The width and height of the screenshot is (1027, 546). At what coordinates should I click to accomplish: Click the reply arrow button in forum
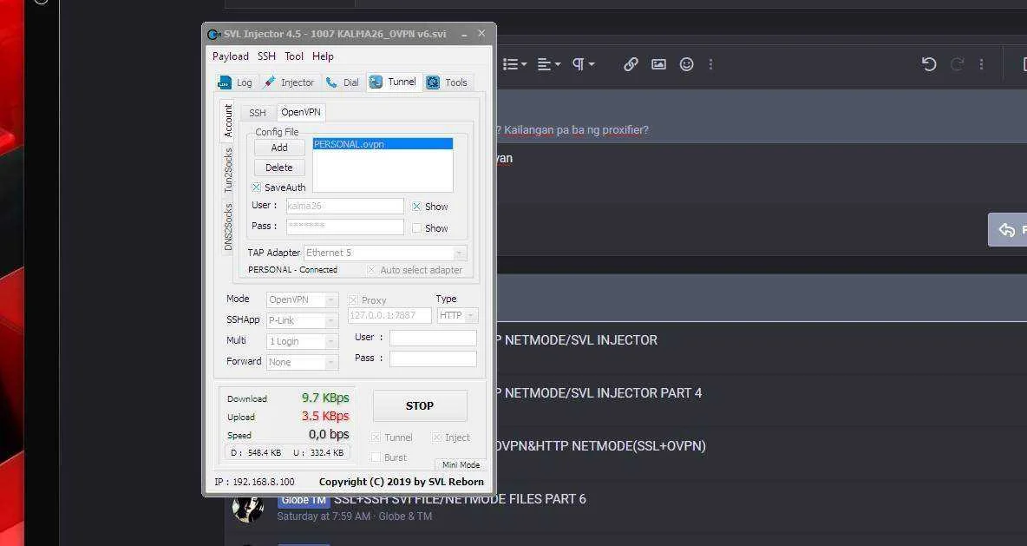pos(1007,230)
